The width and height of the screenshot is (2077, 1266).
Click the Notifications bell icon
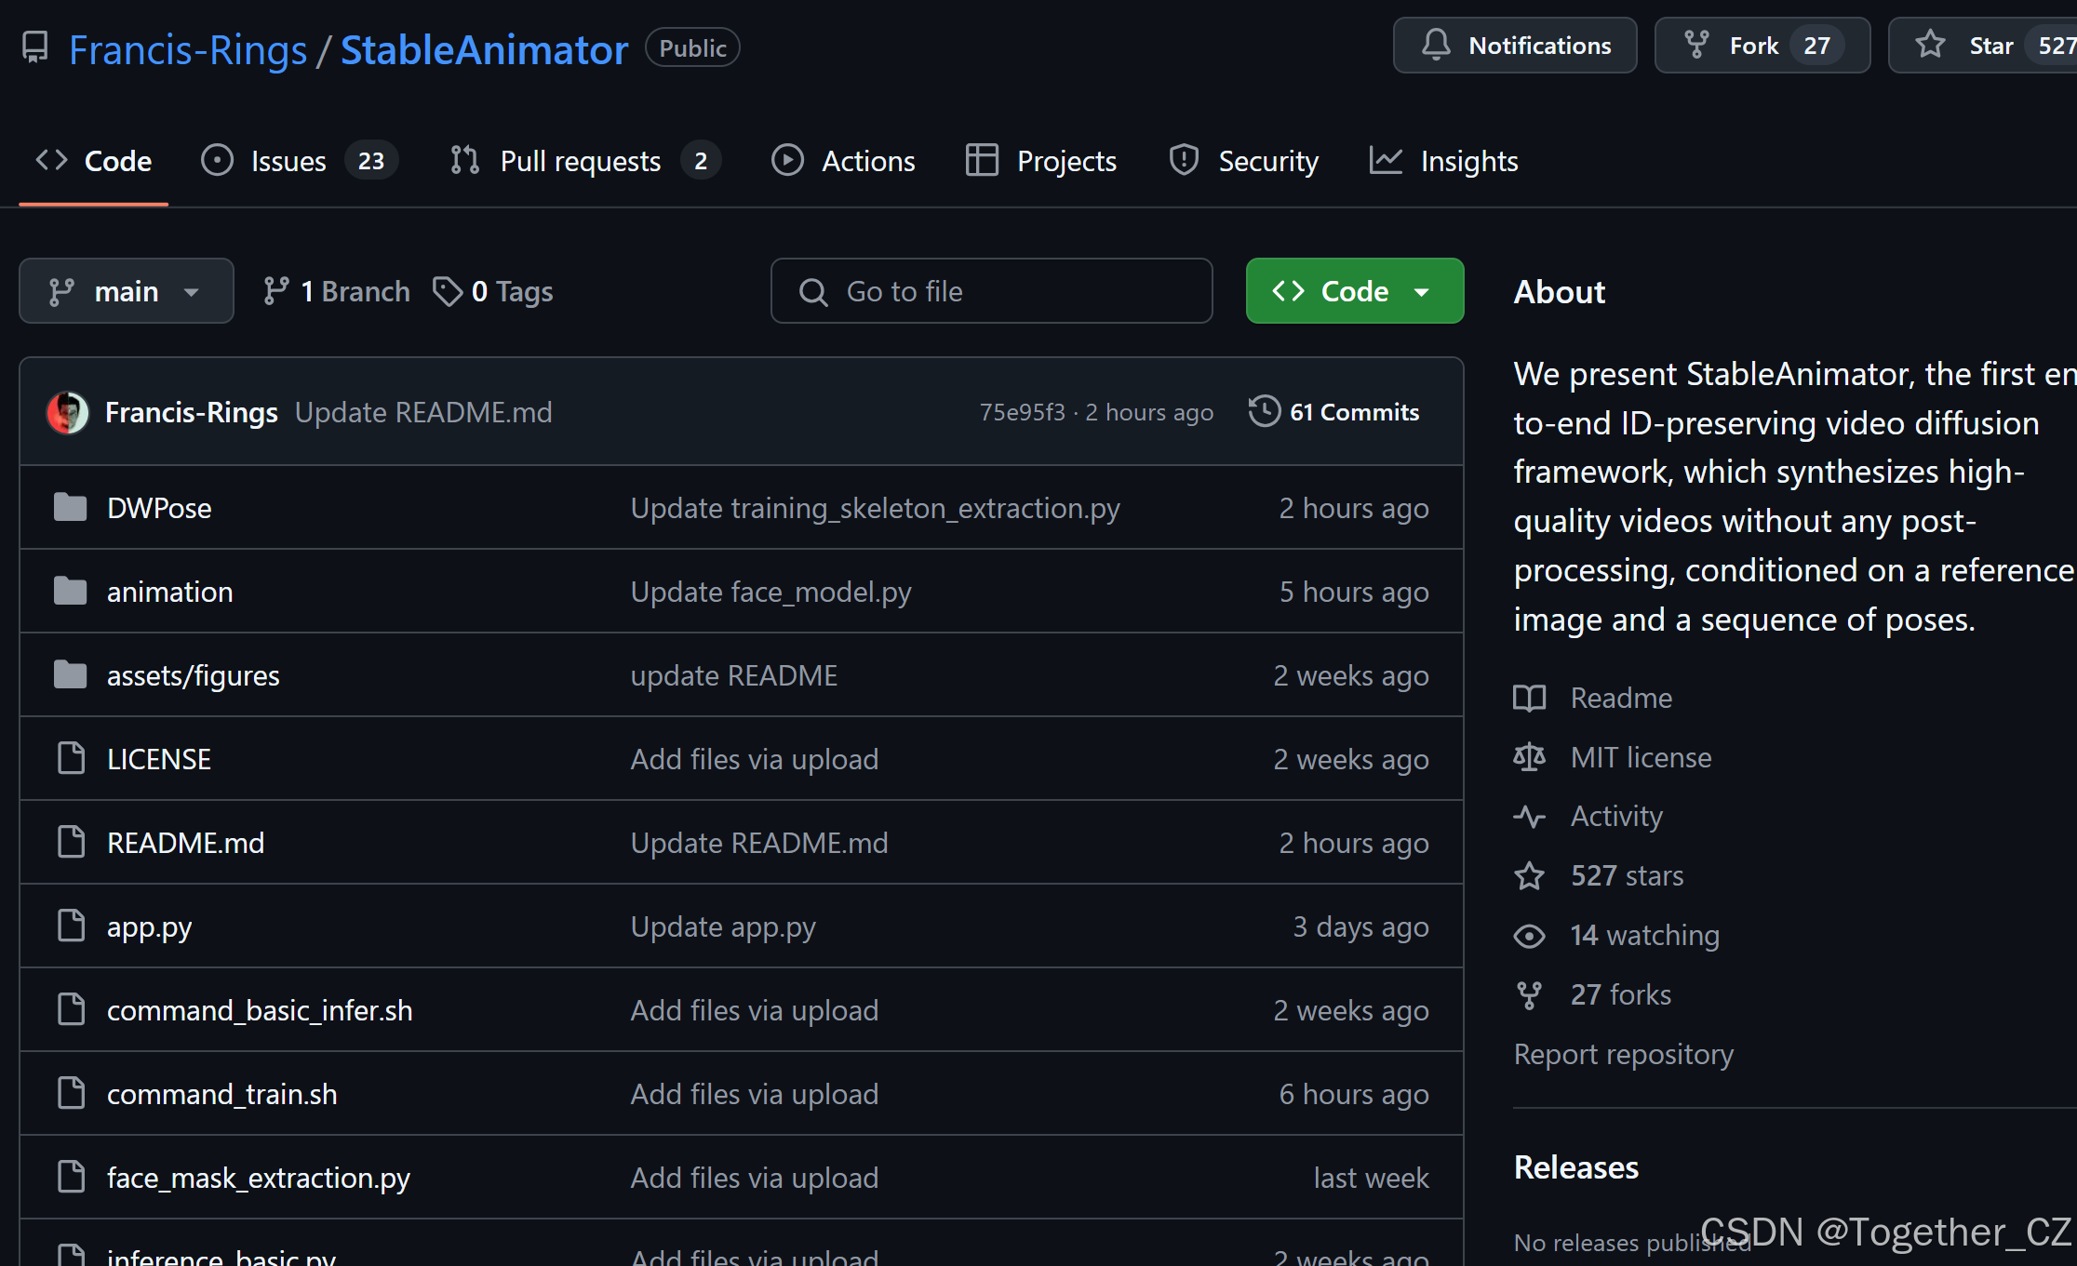[1436, 45]
